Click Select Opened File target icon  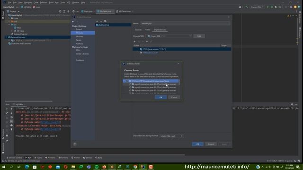tap(60, 11)
